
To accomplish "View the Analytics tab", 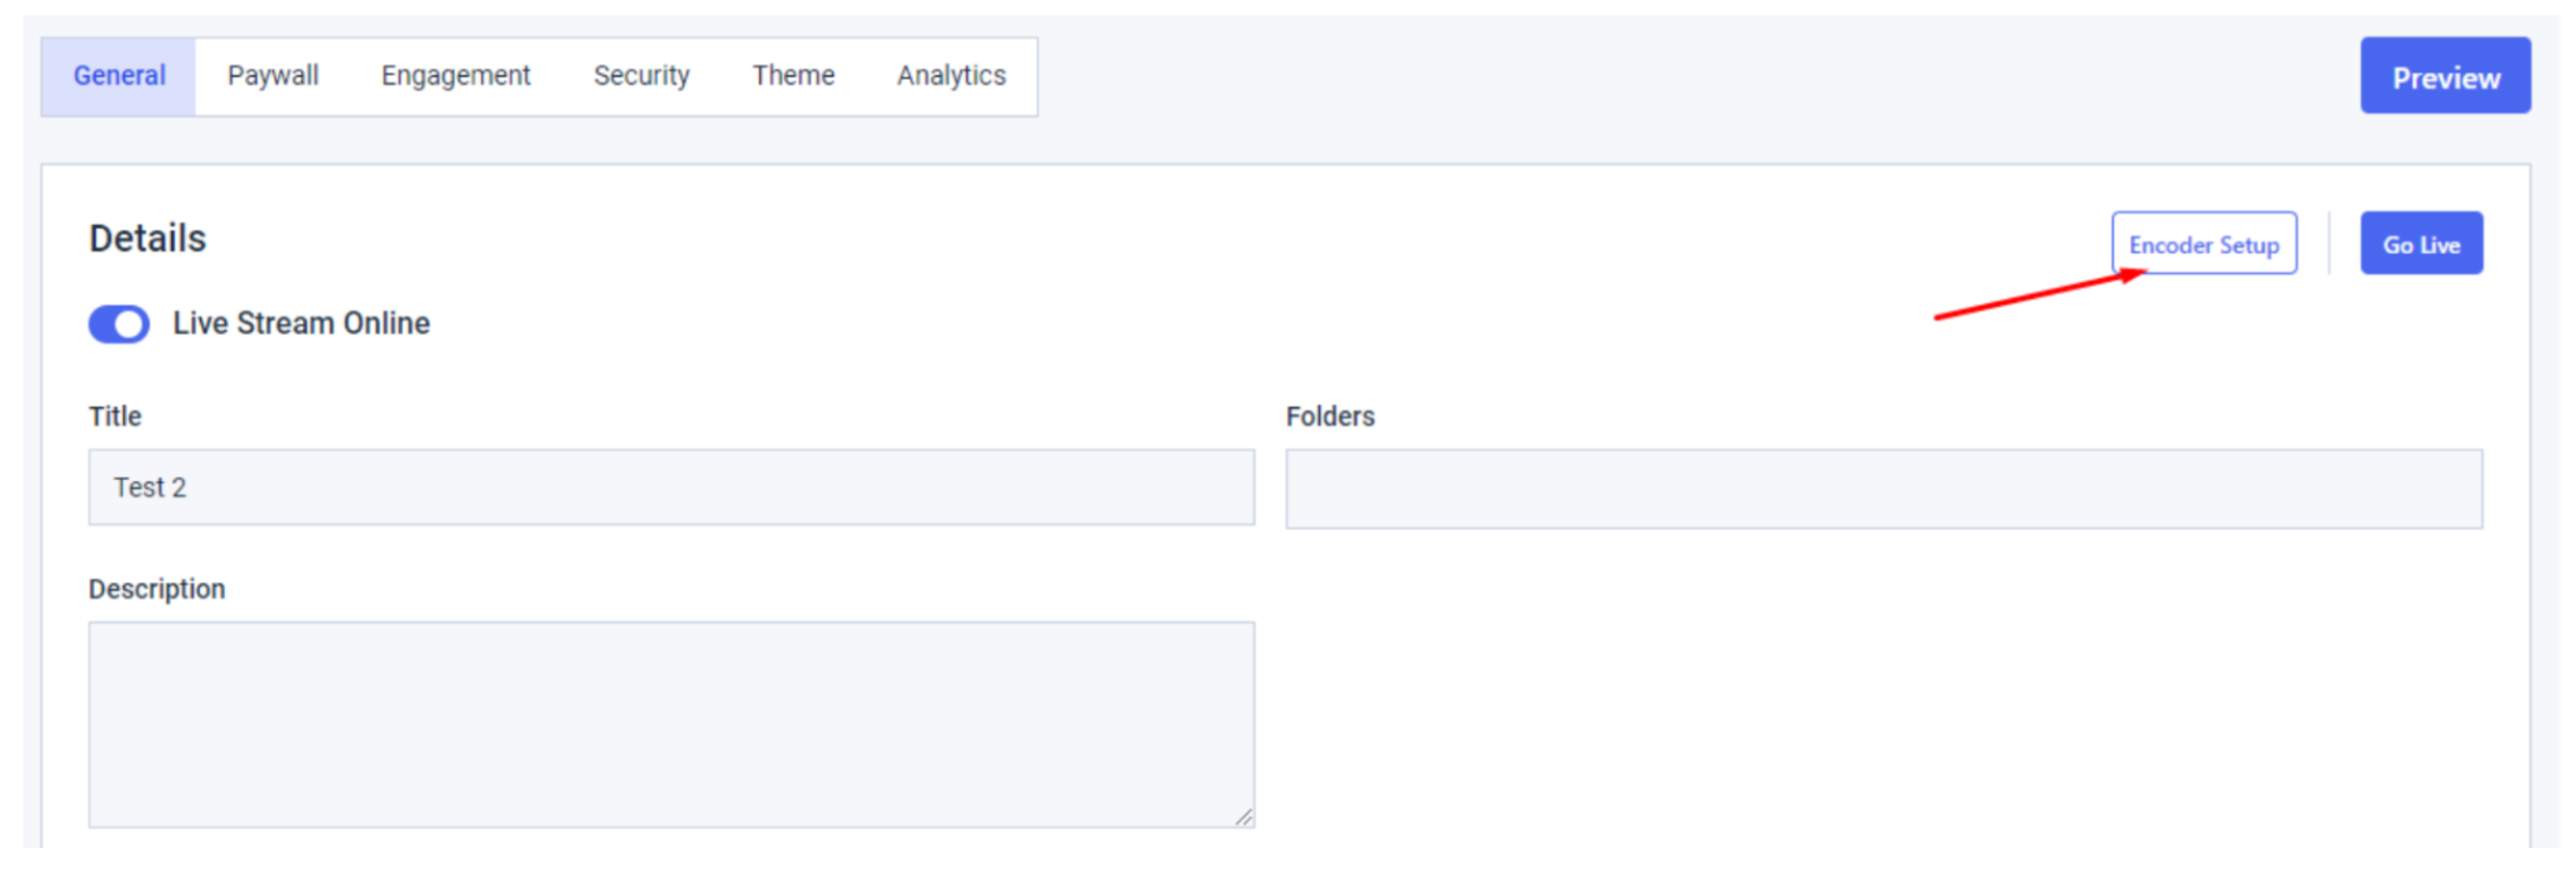I will [951, 76].
